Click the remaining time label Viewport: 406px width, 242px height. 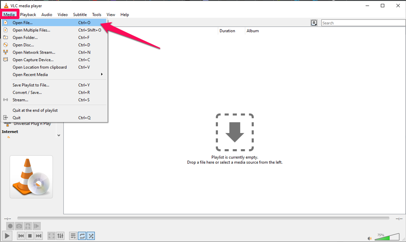pyautogui.click(x=399, y=219)
